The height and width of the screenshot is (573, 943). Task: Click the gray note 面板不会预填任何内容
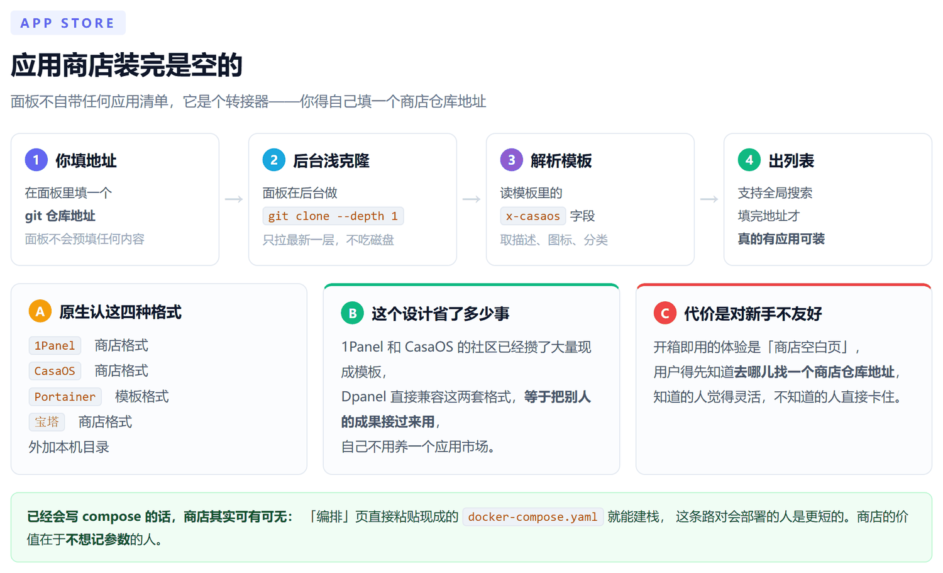(85, 239)
